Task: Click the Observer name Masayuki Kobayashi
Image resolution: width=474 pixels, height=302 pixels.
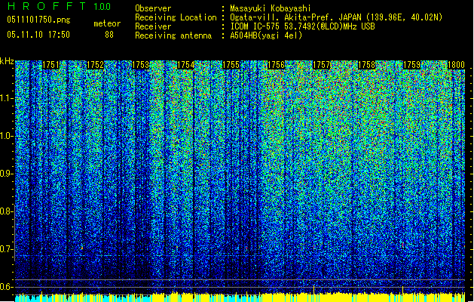Action: click(271, 8)
